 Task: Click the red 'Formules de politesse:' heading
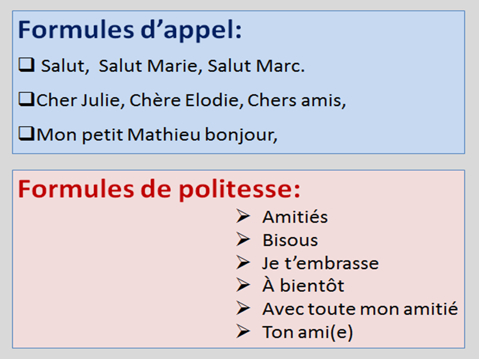(x=159, y=190)
